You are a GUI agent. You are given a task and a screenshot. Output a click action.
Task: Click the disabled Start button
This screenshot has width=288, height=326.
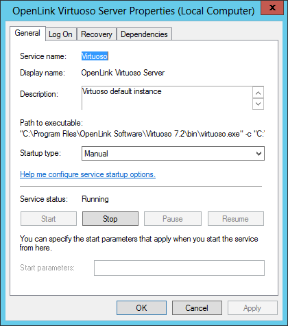pyautogui.click(x=49, y=219)
